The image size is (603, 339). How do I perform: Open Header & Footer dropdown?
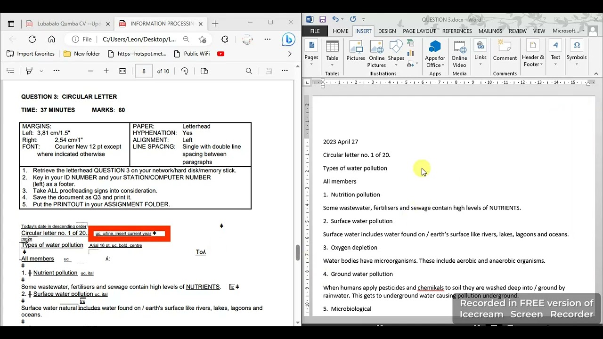point(533,54)
